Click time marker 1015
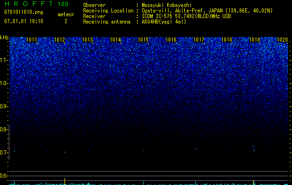 click(143, 39)
